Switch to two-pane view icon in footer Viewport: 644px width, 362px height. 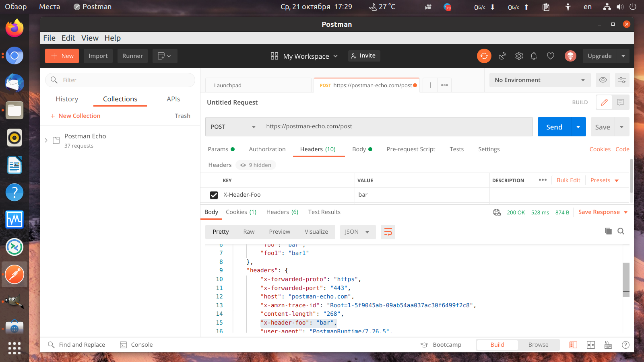pyautogui.click(x=591, y=345)
